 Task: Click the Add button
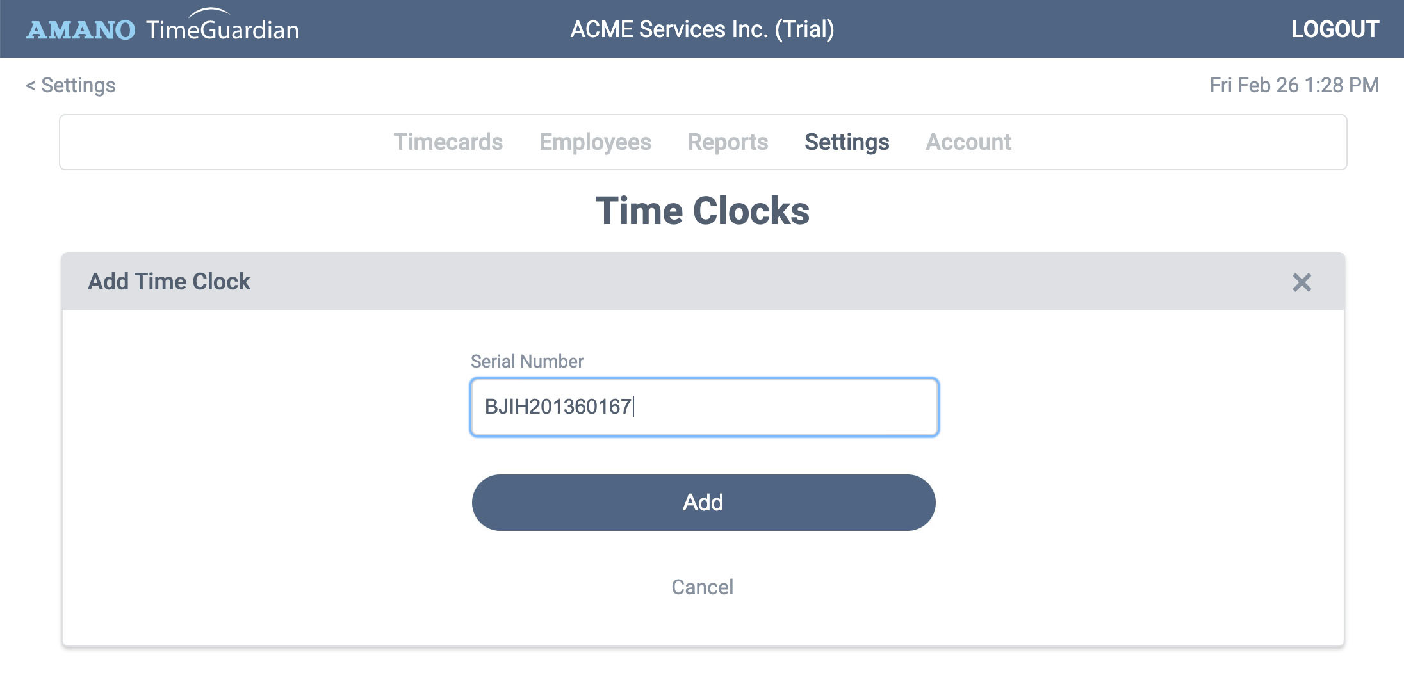pos(703,503)
